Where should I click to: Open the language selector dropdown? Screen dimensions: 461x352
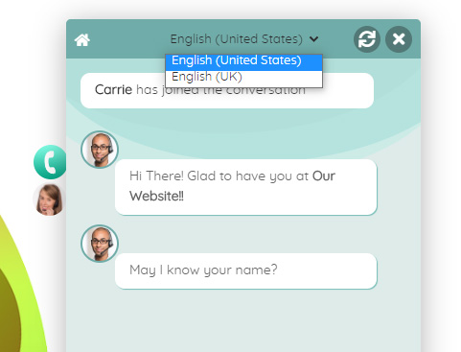[x=244, y=39]
